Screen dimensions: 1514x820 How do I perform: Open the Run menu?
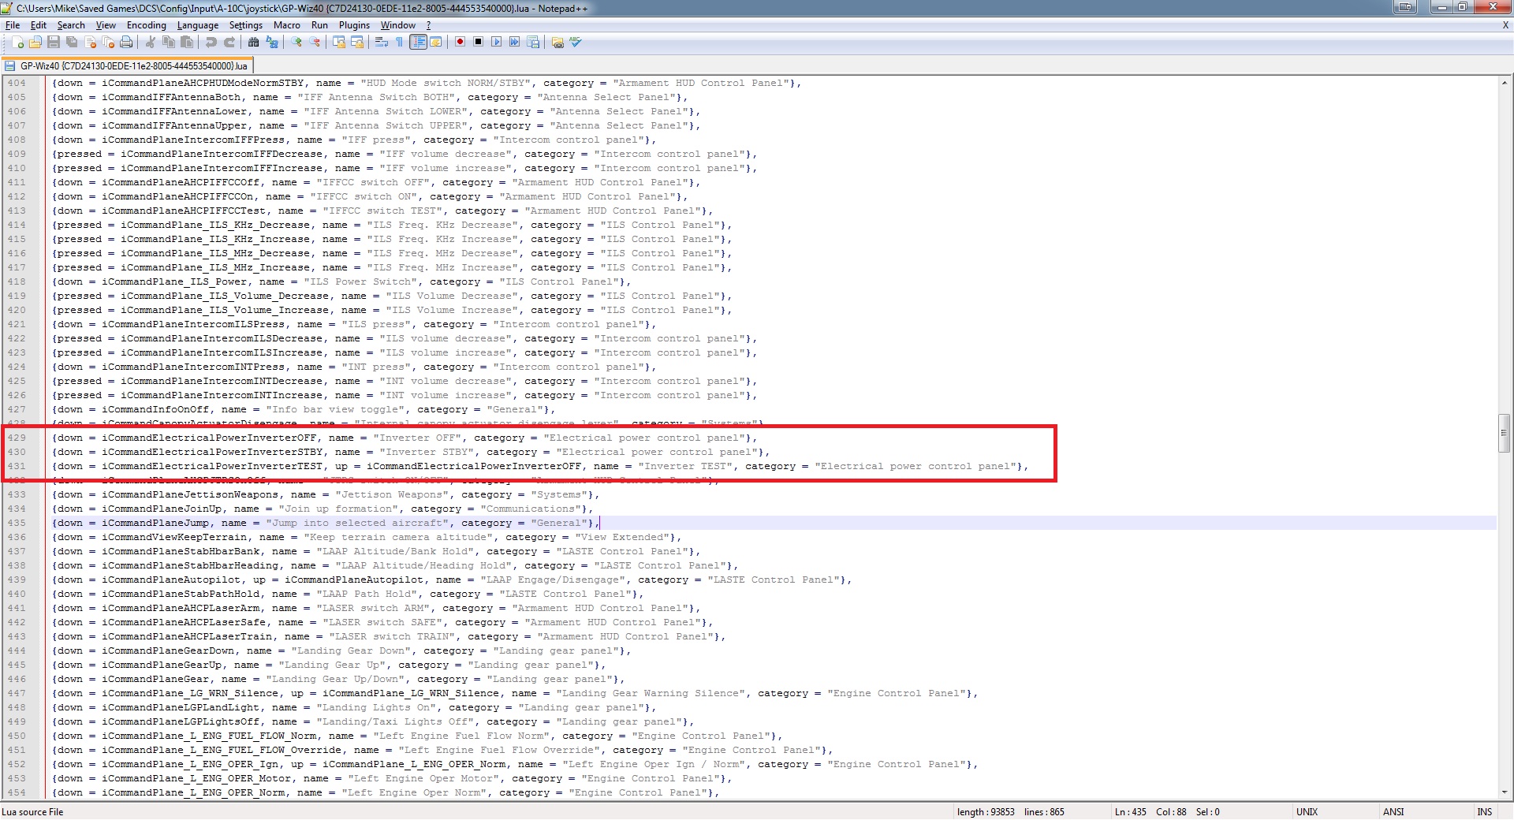pyautogui.click(x=319, y=25)
